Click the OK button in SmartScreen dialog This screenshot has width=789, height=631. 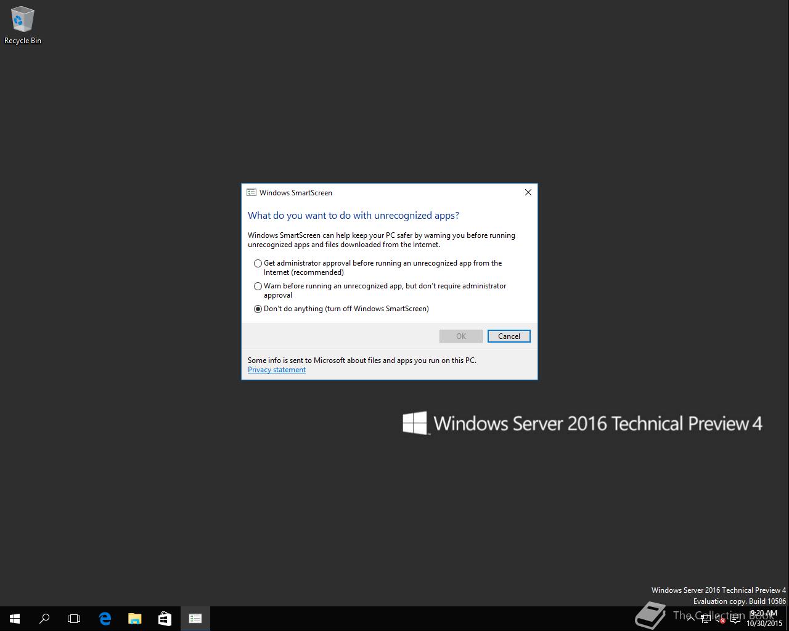[461, 336]
